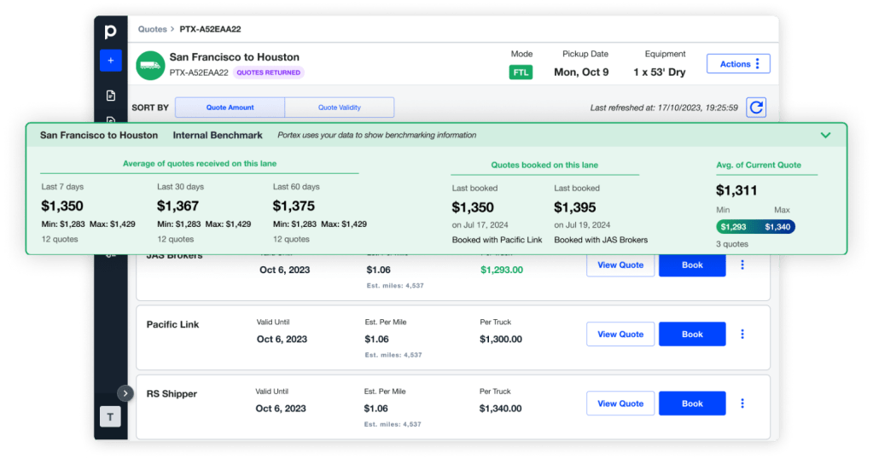The image size is (873, 459).
Task: Click the $1,340 maximum quote pill
Action: [x=777, y=227]
